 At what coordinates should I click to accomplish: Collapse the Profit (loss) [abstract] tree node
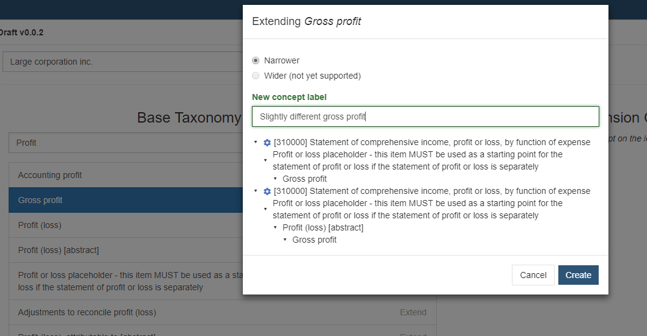(x=275, y=227)
